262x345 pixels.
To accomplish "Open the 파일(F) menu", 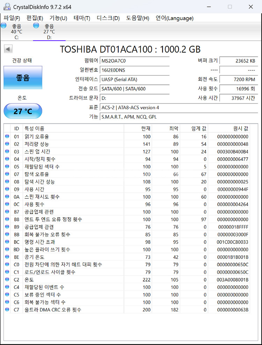I will pyautogui.click(x=12, y=18).
